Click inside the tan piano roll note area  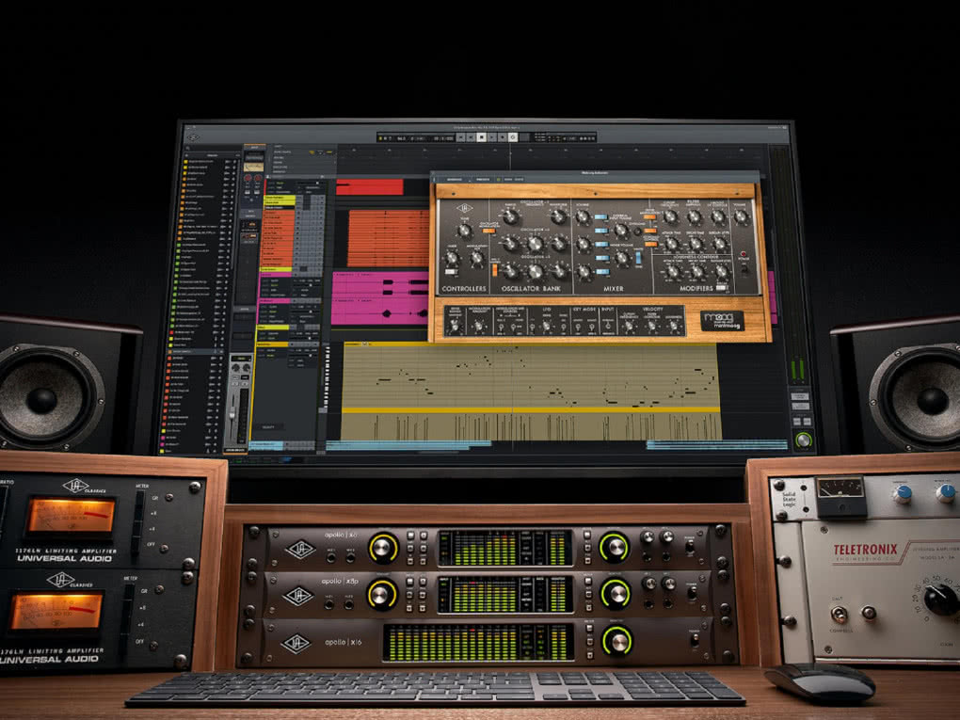pos(530,376)
